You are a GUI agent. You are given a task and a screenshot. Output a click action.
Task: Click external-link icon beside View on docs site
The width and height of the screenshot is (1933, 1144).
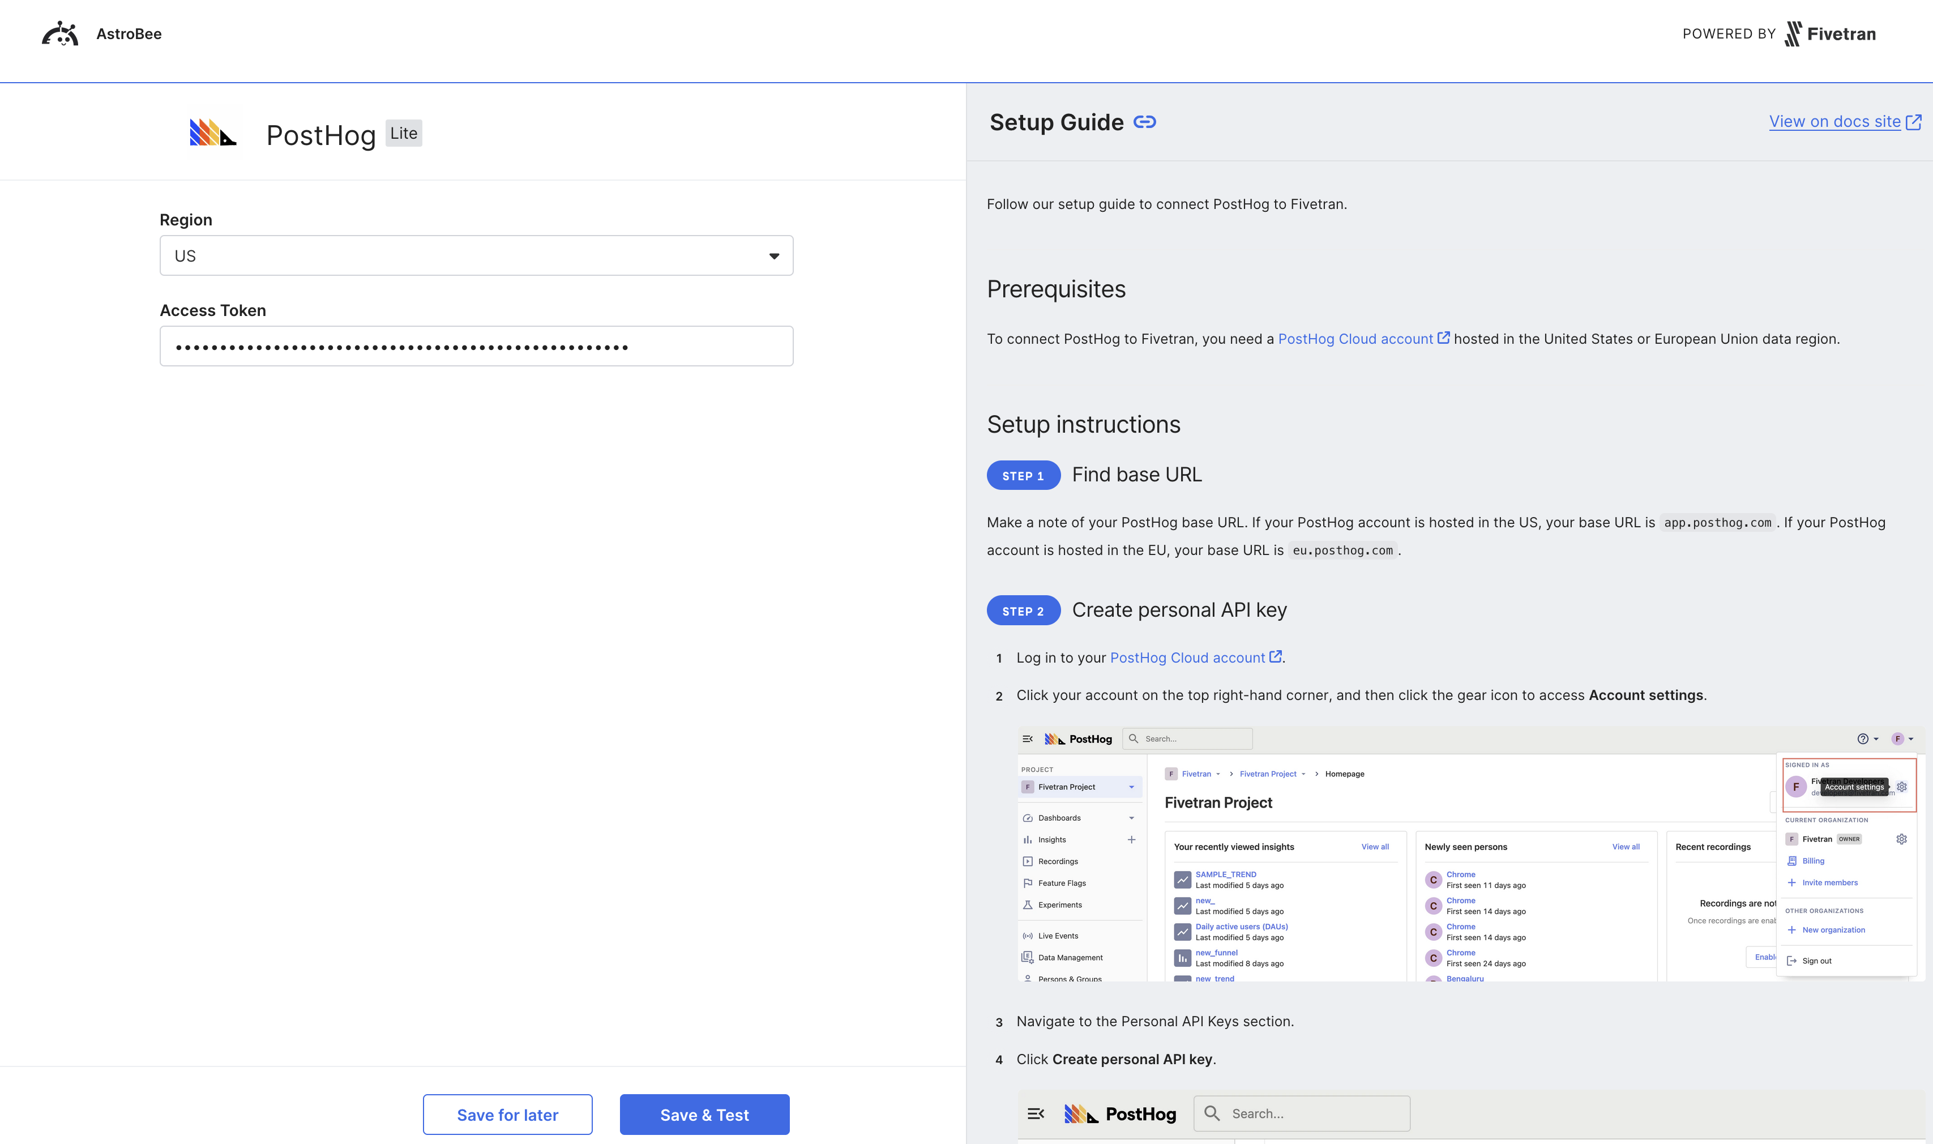tap(1914, 122)
